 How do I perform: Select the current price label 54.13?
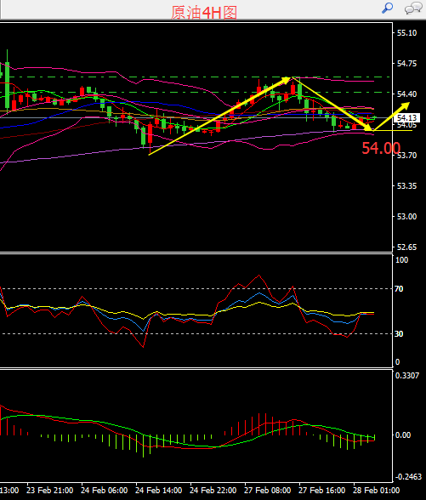click(x=406, y=118)
